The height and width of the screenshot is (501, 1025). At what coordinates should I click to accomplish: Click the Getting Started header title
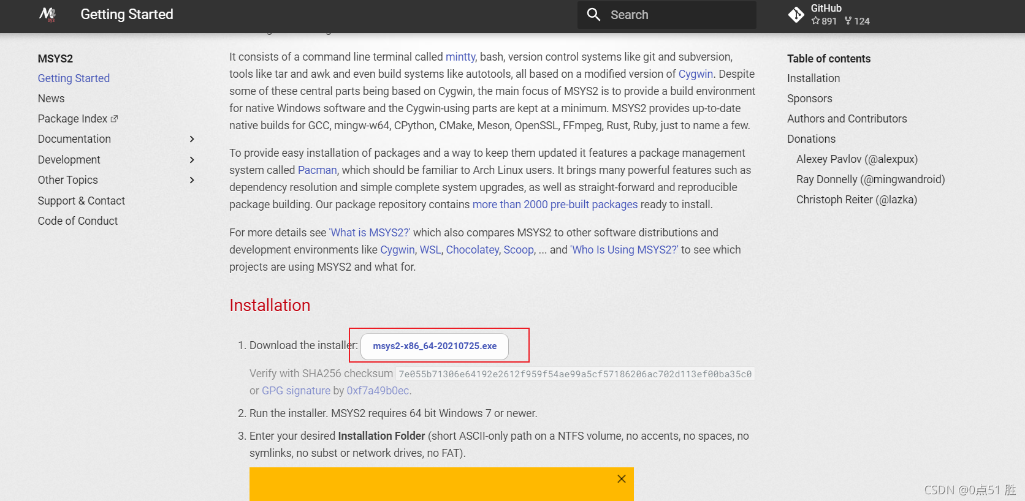coord(127,15)
